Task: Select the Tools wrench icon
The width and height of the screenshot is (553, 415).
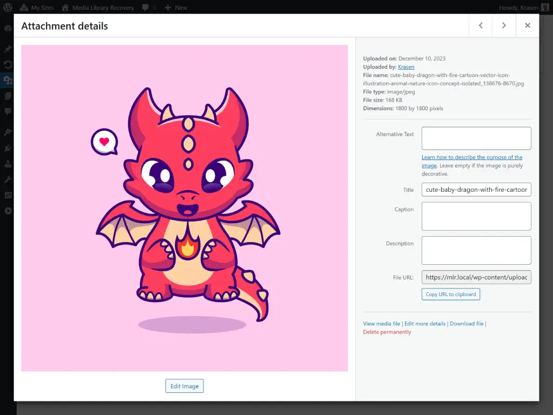Action: (x=8, y=179)
